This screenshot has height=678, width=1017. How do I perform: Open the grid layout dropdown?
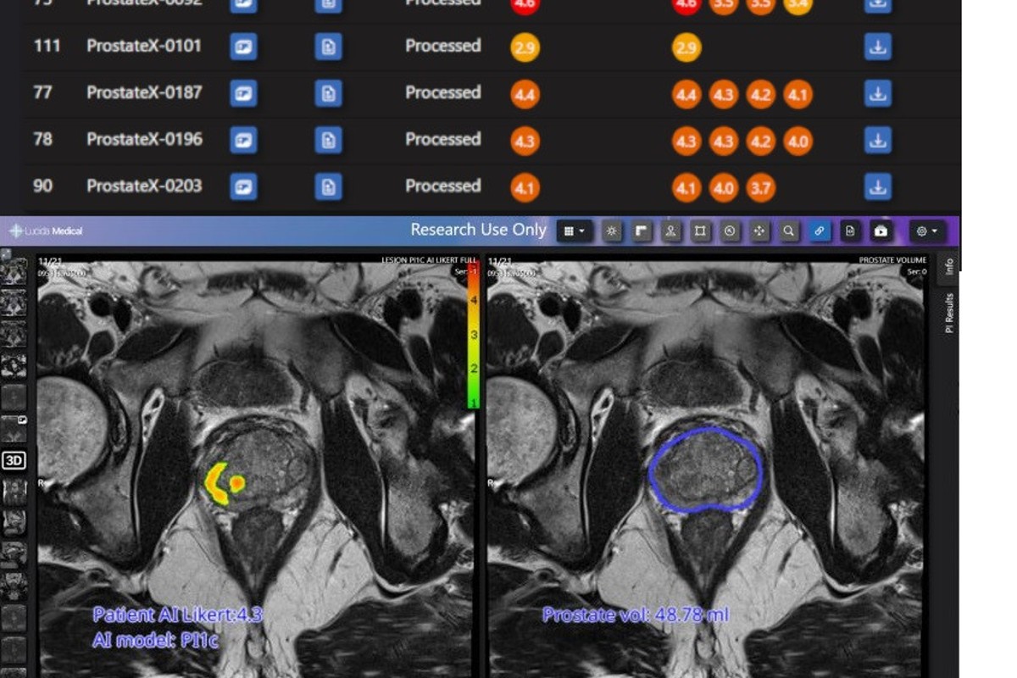click(x=573, y=229)
